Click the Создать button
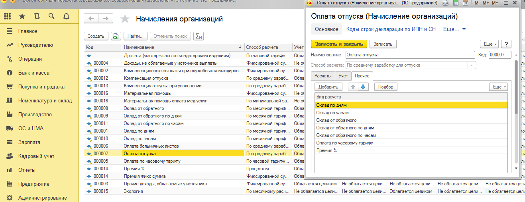Image resolution: width=525 pixels, height=202 pixels. click(96, 36)
